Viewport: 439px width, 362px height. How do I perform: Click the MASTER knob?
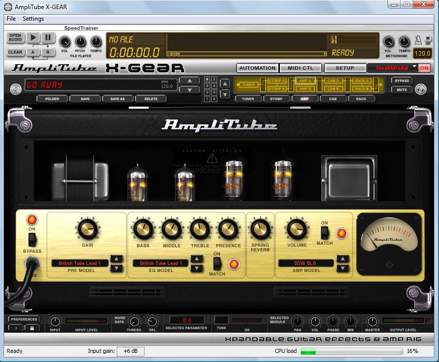click(x=372, y=322)
